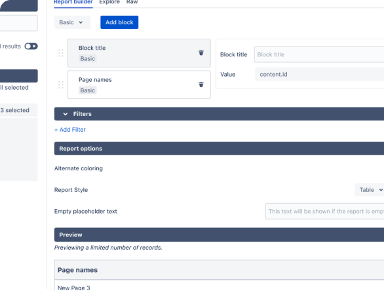This screenshot has height=304, width=384.
Task: Select the Page names block card
Action: point(139,85)
